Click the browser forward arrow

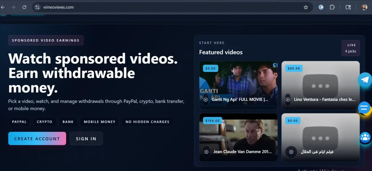13,7
